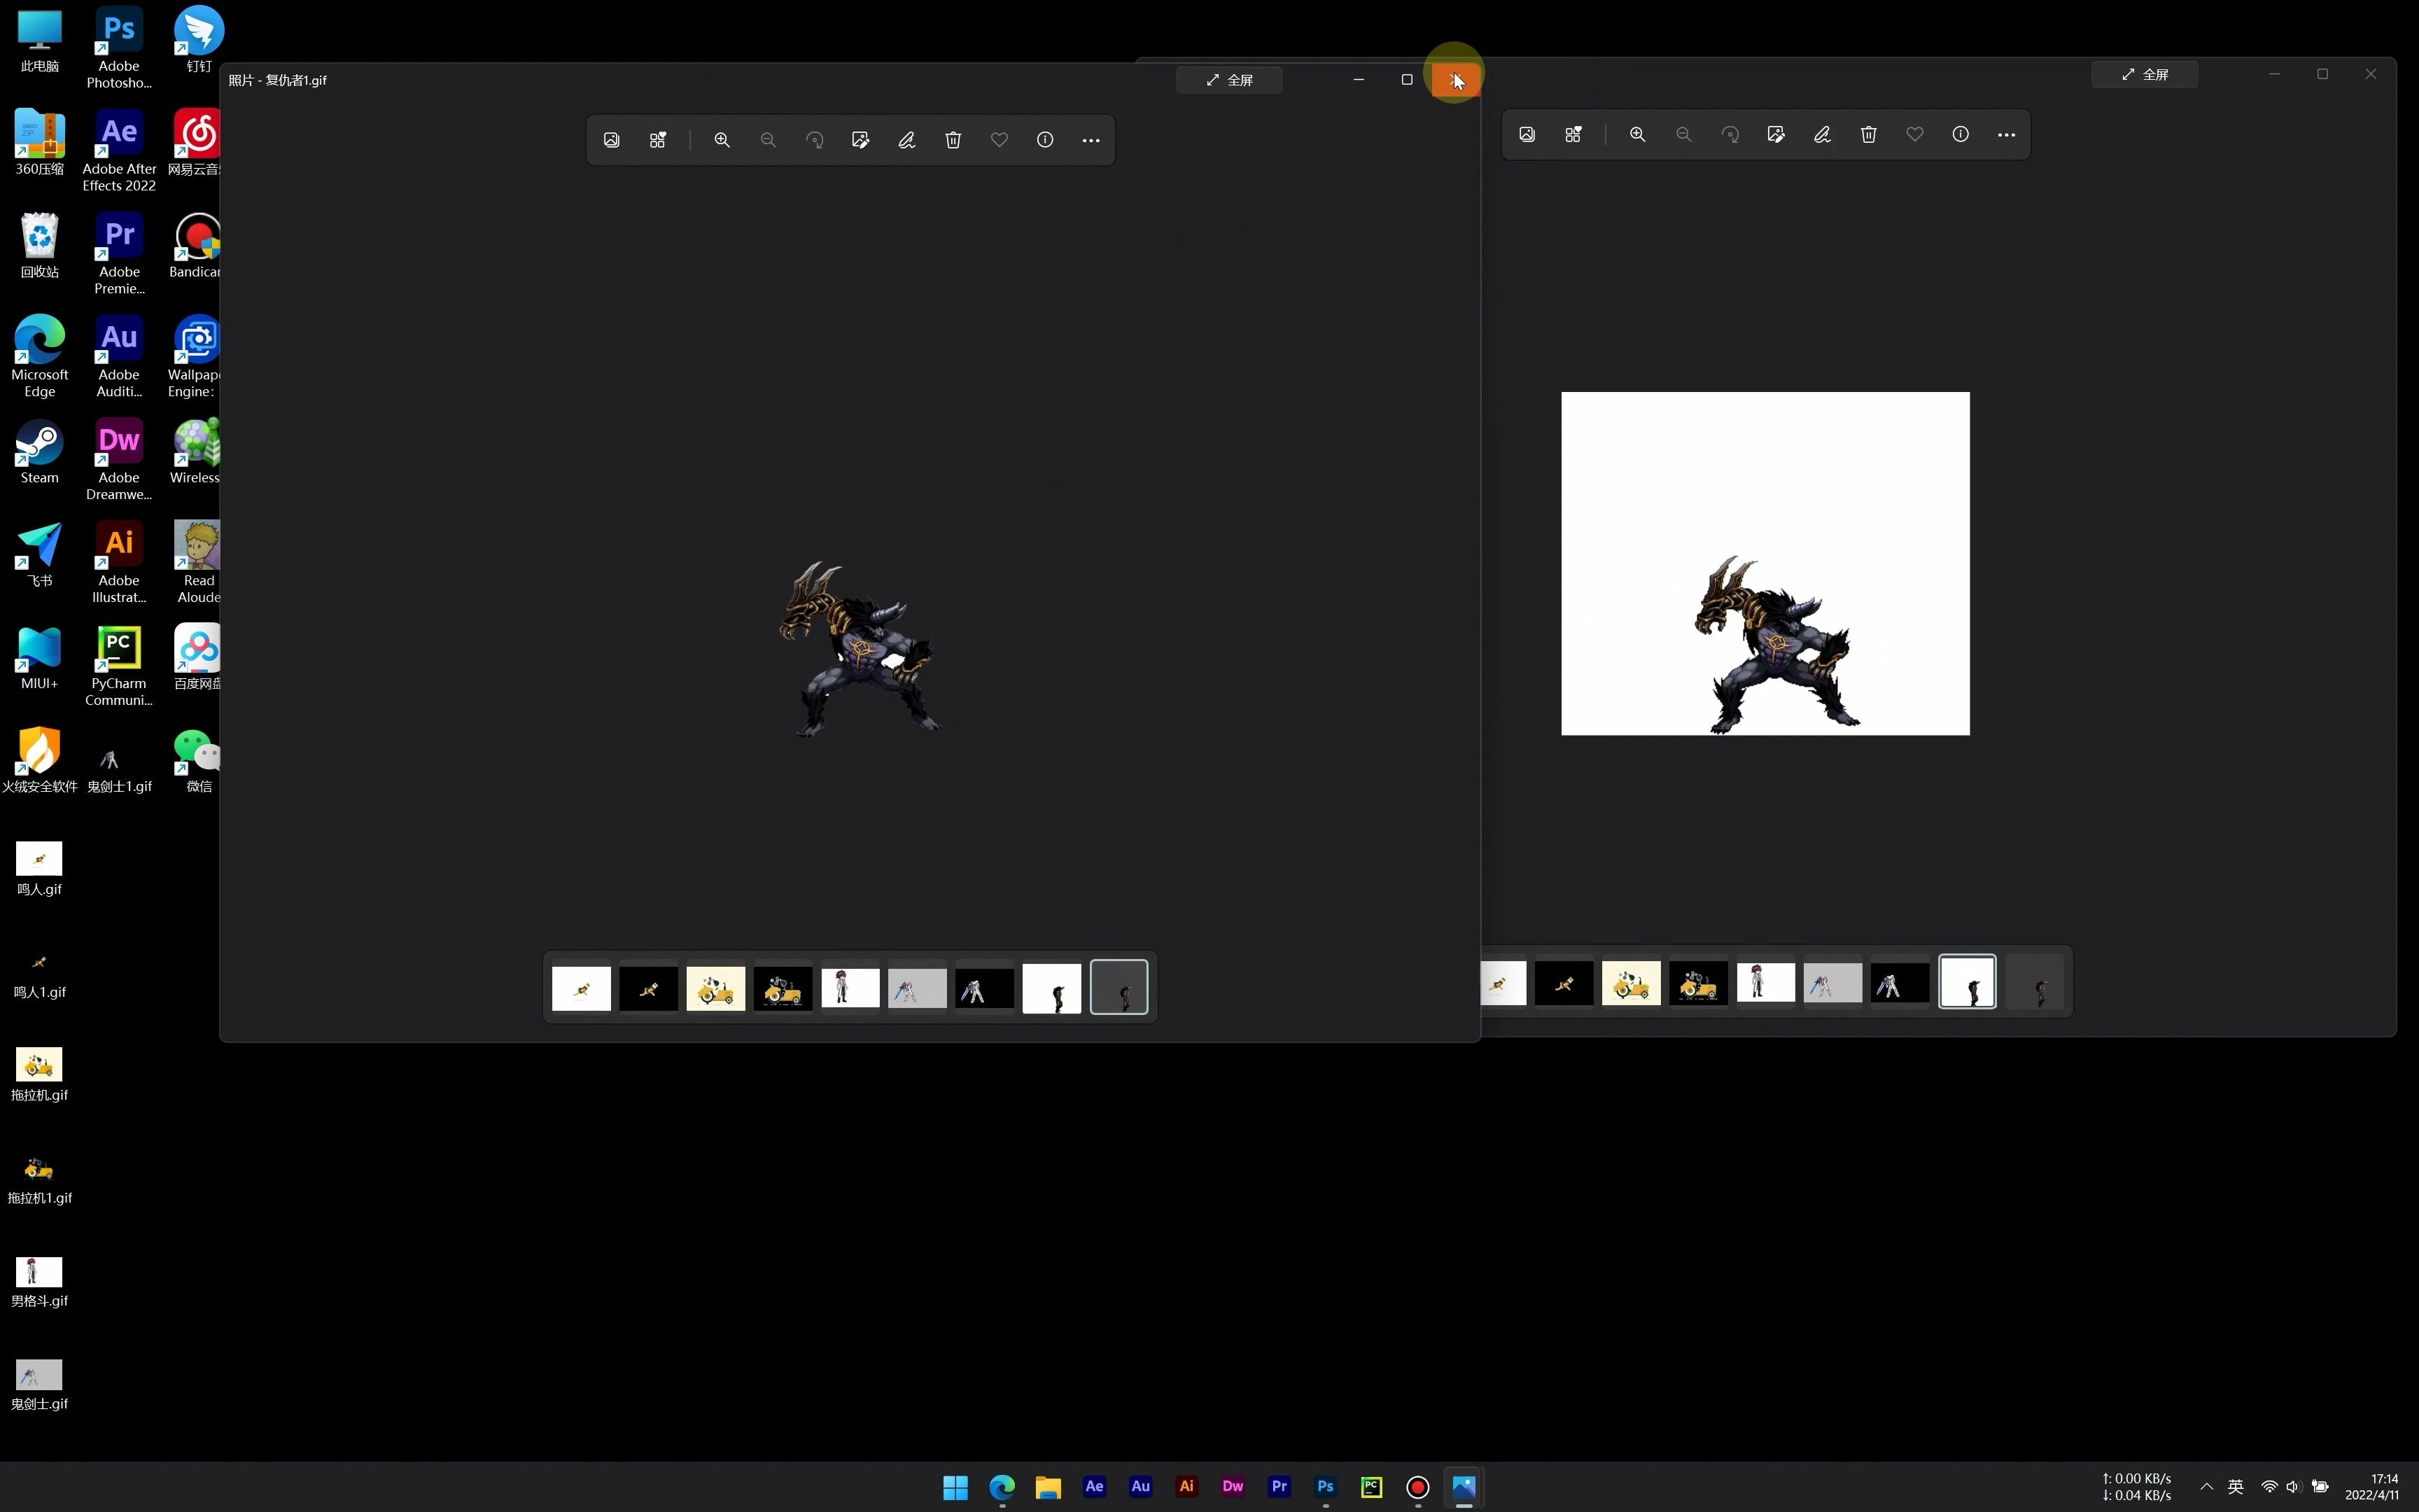Open Photoshop from taskbar

(x=1324, y=1486)
